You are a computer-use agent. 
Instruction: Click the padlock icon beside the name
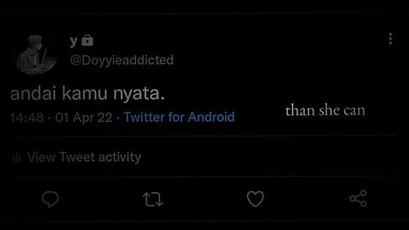click(x=87, y=40)
